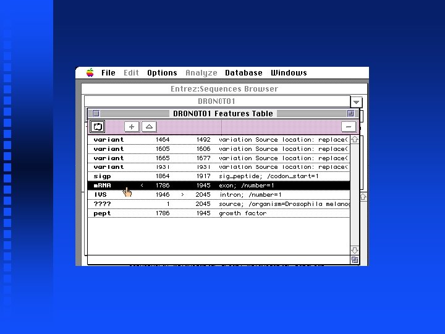This screenshot has width=445, height=334.
Task: Open the Database menu
Action: (244, 73)
